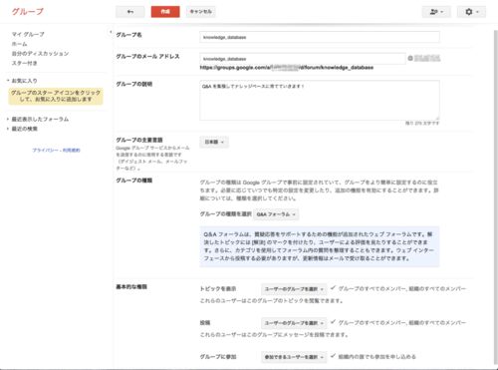Open the privacy and terms link
This screenshot has height=370, width=498.
56,151
